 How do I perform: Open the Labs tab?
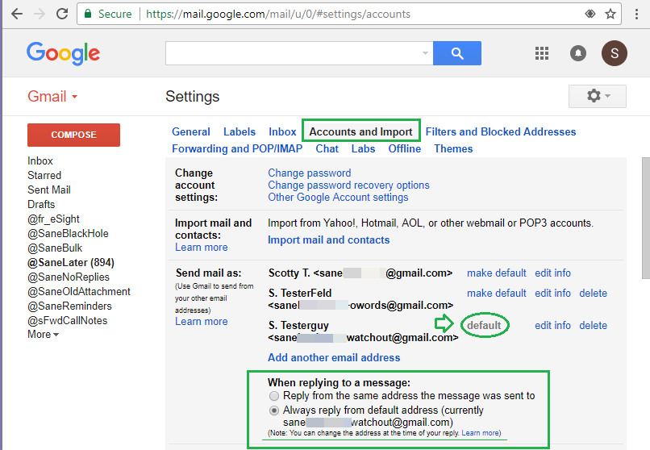pyautogui.click(x=363, y=148)
